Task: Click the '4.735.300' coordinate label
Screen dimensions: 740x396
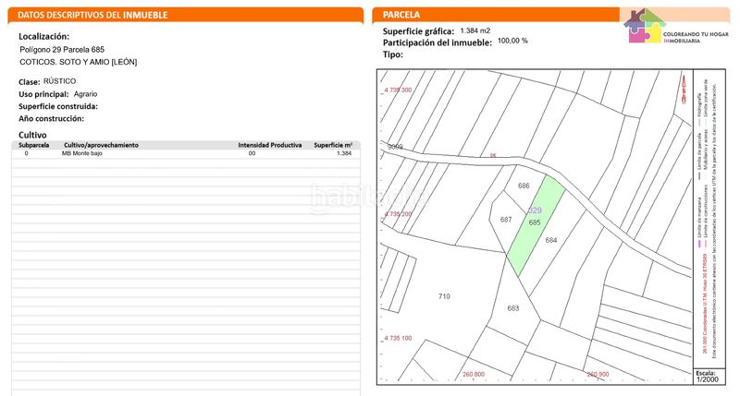Action: [398, 90]
